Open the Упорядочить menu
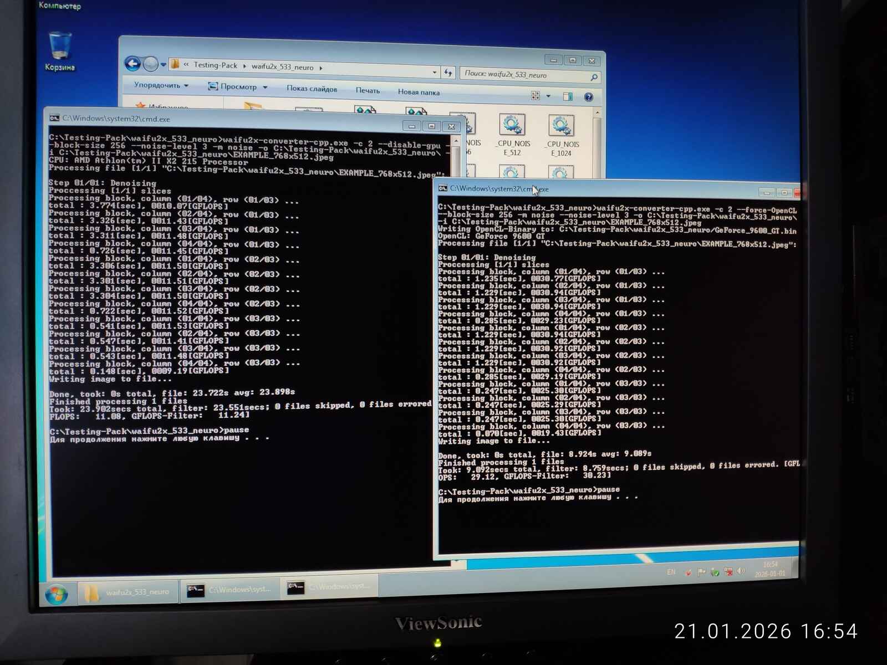 (x=161, y=85)
